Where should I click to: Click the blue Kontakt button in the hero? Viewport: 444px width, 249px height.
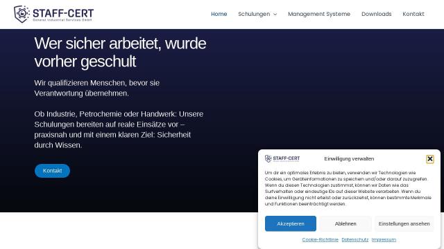53,171
